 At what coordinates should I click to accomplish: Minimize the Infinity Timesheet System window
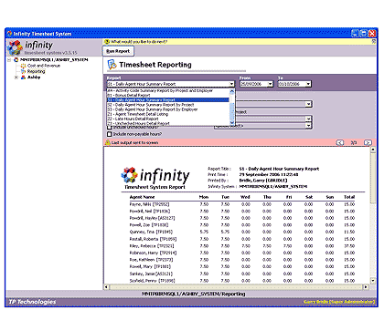pyautogui.click(x=355, y=34)
